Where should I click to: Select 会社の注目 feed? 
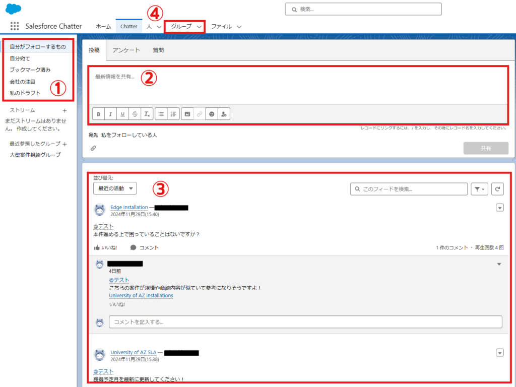point(22,82)
